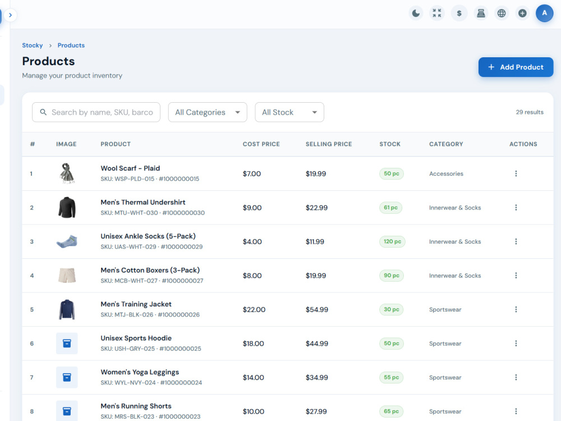Click cost price $22.00
The width and height of the screenshot is (561, 421).
point(254,310)
